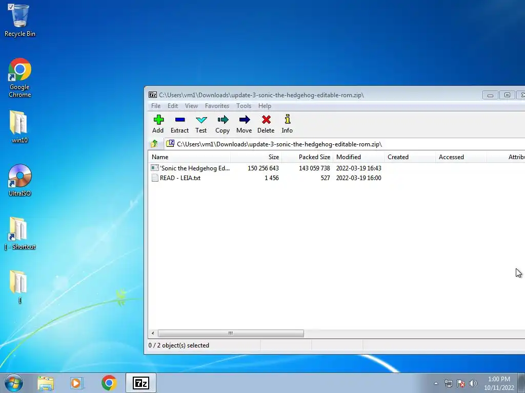Click the 7-Zip taskbar button
Viewport: 525px width, 393px height.
tap(140, 383)
